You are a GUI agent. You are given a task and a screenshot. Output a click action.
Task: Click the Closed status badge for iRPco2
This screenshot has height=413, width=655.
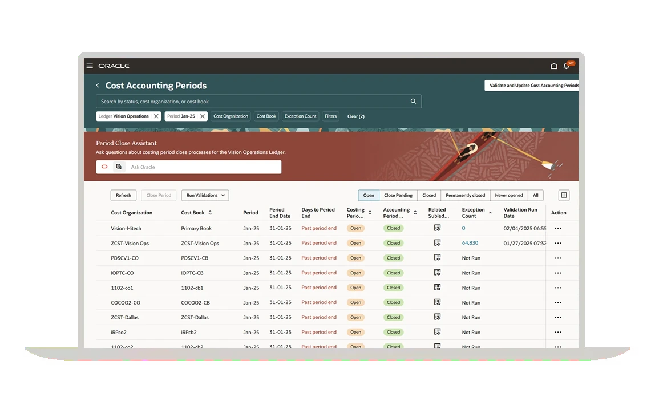click(394, 332)
